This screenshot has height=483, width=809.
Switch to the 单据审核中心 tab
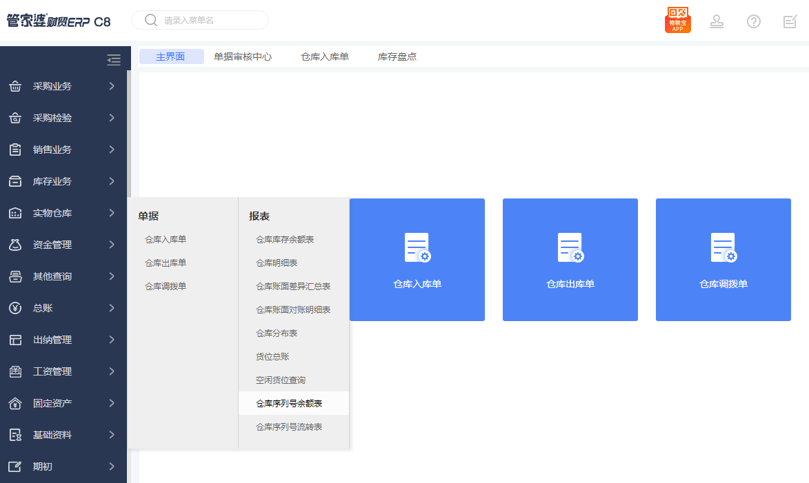243,56
